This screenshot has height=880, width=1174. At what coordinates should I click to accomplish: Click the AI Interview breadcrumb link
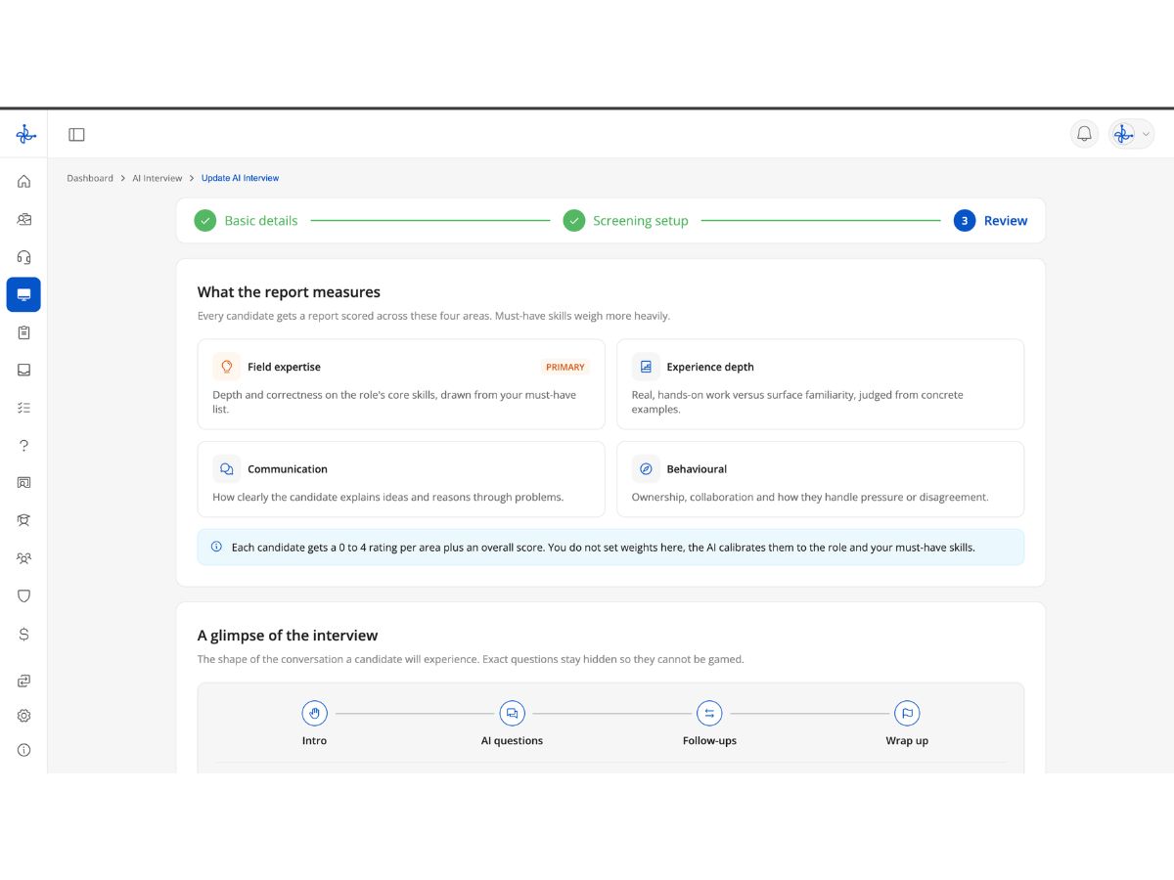click(x=158, y=178)
